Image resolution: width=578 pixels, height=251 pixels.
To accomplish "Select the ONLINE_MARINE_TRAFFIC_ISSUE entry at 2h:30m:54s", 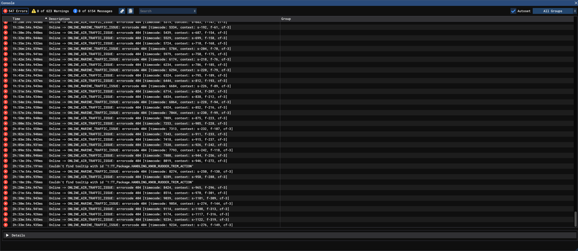I will coord(139,203).
